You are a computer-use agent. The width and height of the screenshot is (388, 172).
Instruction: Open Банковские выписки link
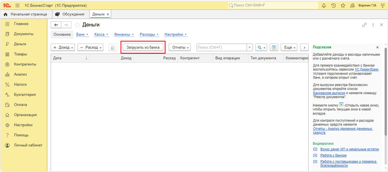[x=329, y=93]
